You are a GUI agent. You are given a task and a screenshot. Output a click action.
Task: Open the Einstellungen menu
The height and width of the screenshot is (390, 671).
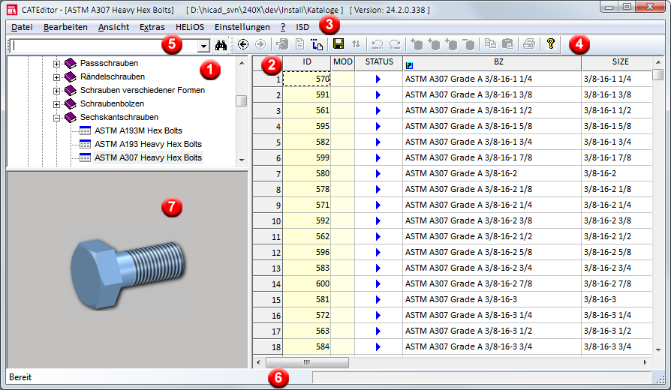click(242, 27)
